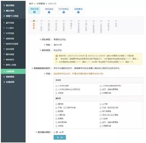Open 基本信息 in the sidebar

click(10, 23)
